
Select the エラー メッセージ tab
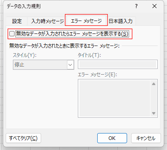point(86,21)
